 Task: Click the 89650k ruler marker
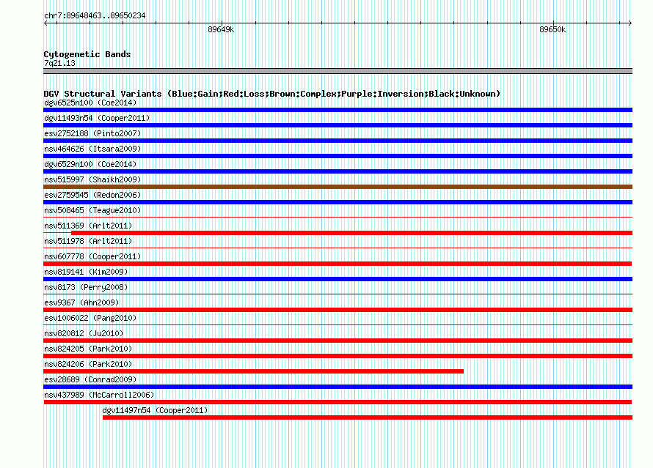point(552,29)
